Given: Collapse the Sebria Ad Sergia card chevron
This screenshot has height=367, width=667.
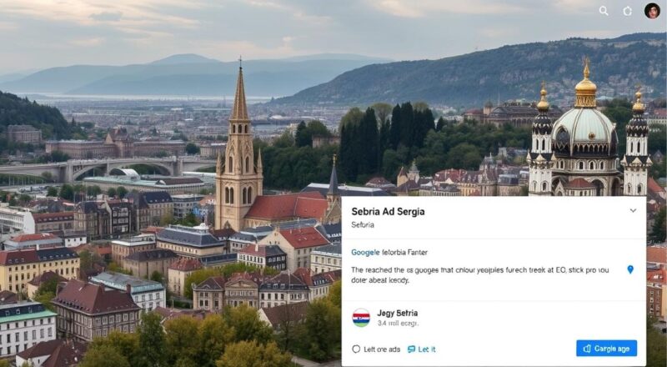Looking at the screenshot, I should click(633, 211).
